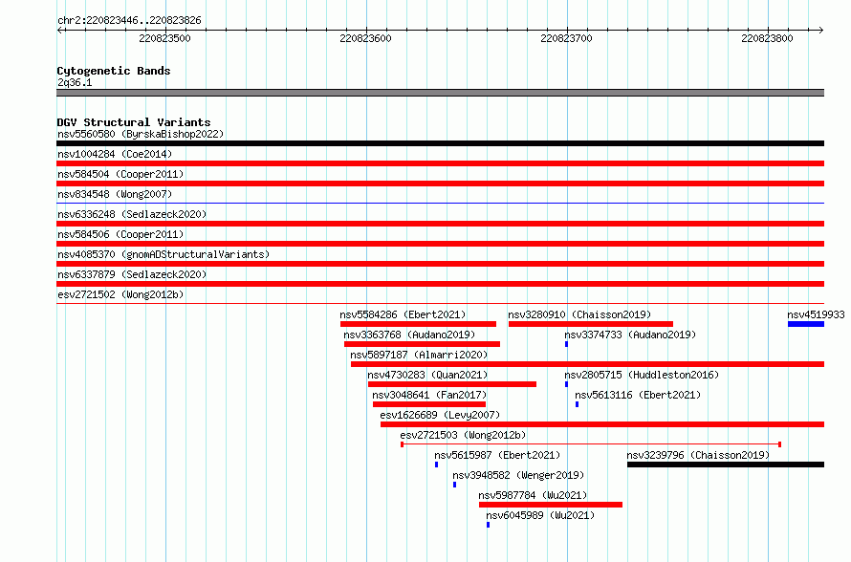
Task: Select the chr2:220823446..220823826 region label
Action: 129,21
